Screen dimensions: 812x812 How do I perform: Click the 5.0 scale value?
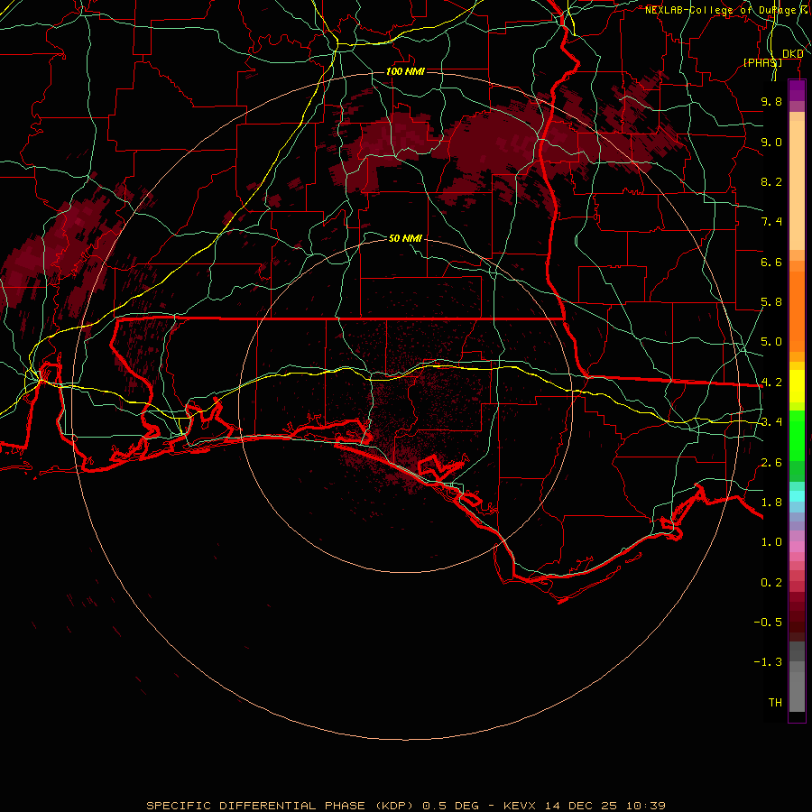(771, 342)
